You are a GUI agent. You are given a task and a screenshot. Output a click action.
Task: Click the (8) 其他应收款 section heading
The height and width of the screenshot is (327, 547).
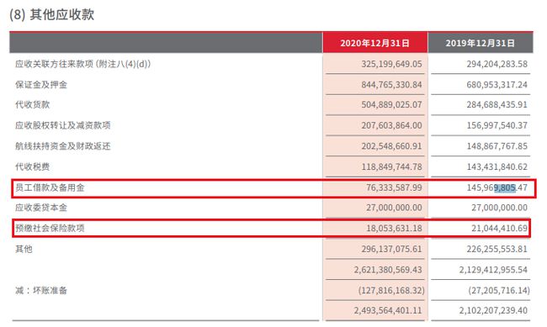[51, 14]
